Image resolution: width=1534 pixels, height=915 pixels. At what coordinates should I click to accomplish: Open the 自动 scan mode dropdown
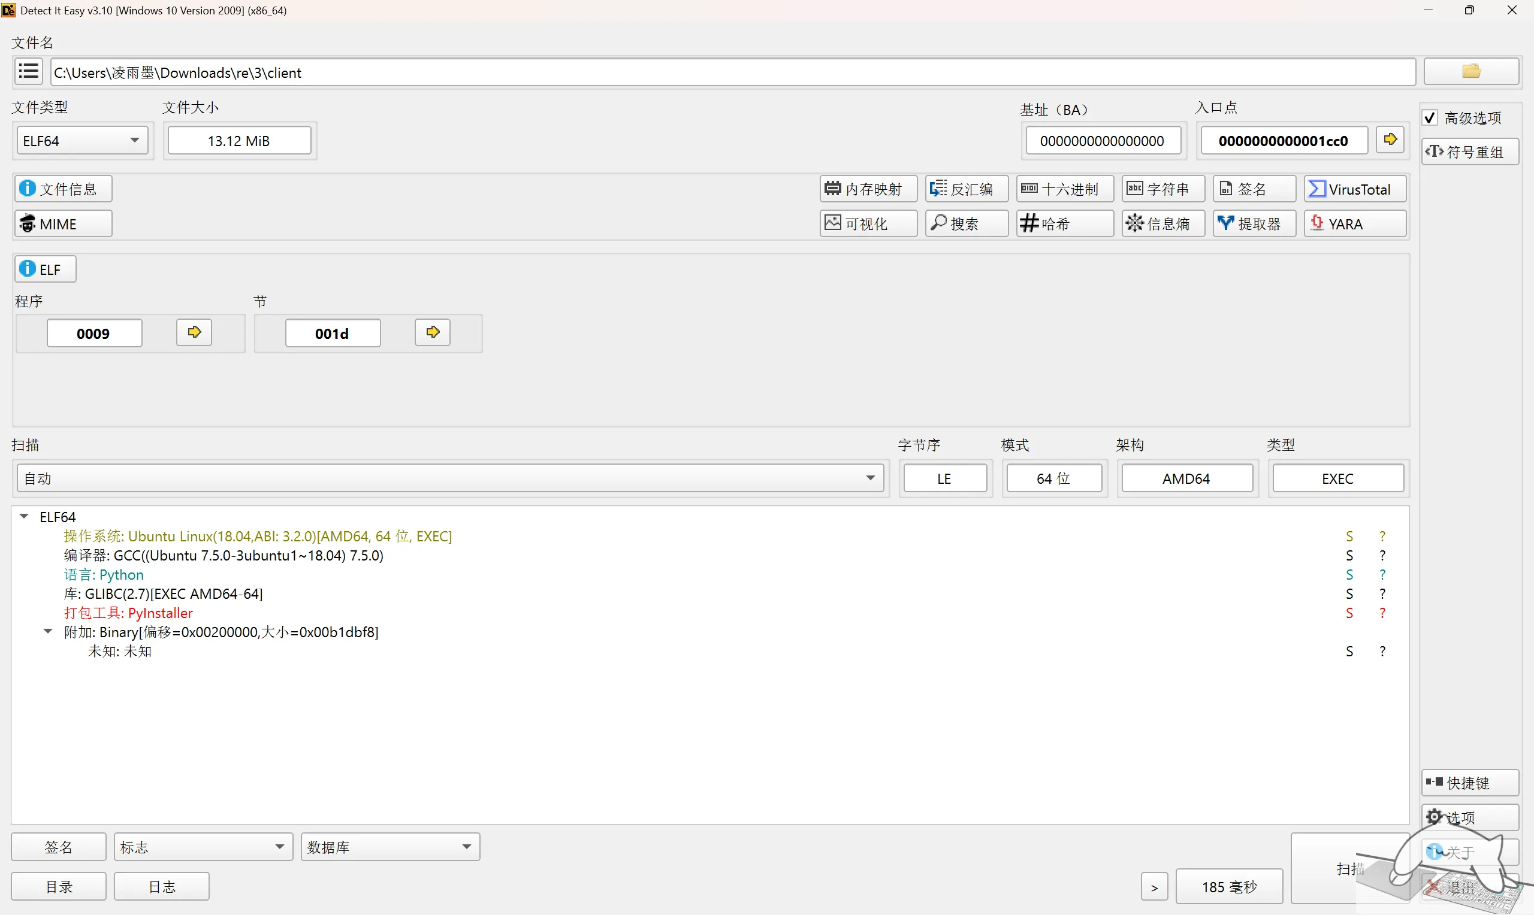[450, 478]
